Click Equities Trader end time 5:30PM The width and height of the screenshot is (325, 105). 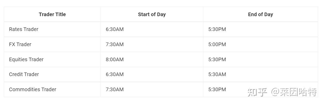pos(217,59)
